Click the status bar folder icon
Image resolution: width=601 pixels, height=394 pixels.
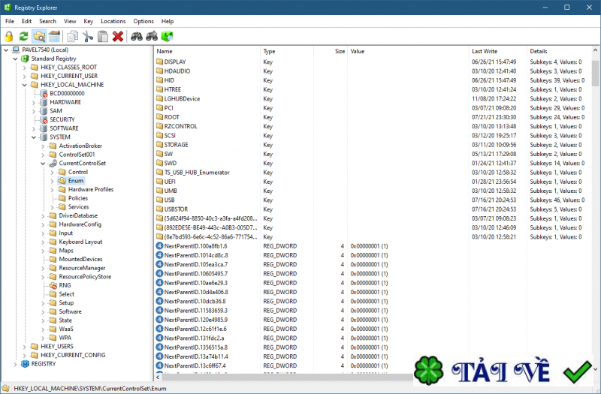pos(6,388)
